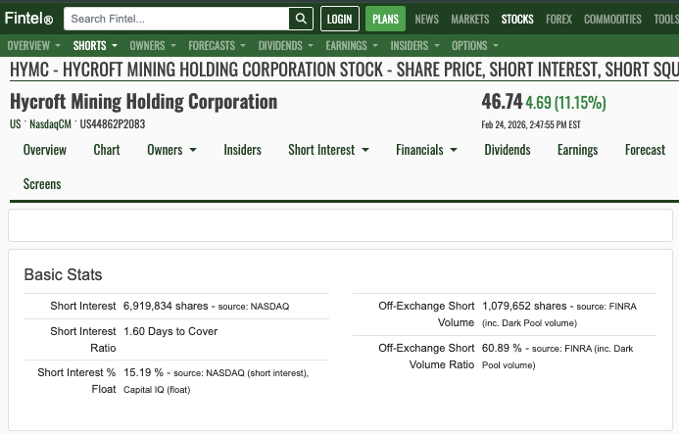Click the US44862P2083 ISIN text

pos(112,124)
